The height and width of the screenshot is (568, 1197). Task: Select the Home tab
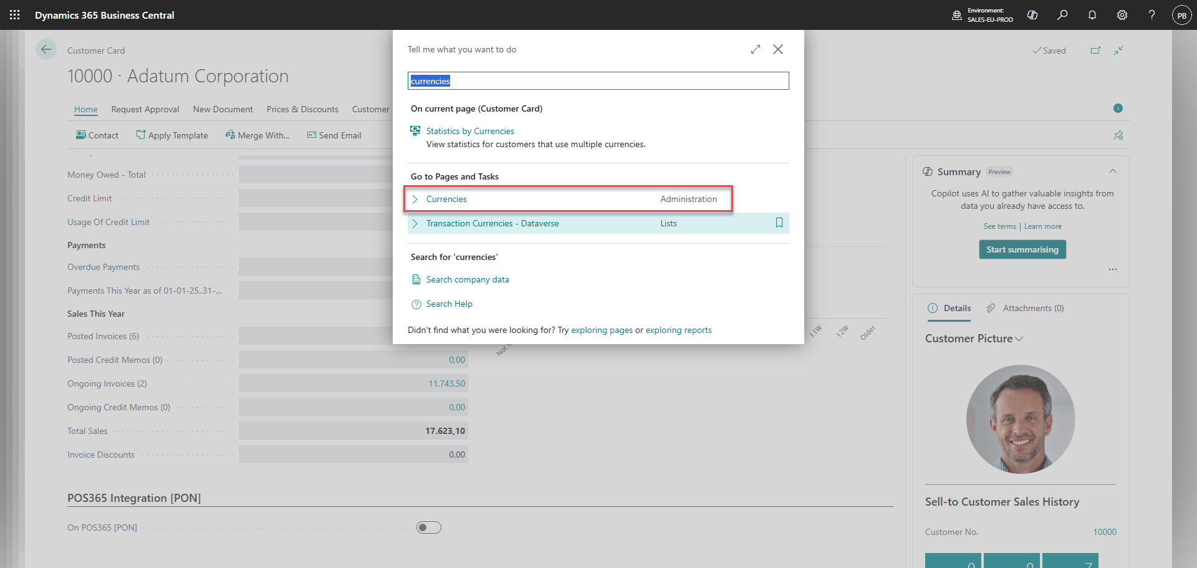tap(86, 109)
